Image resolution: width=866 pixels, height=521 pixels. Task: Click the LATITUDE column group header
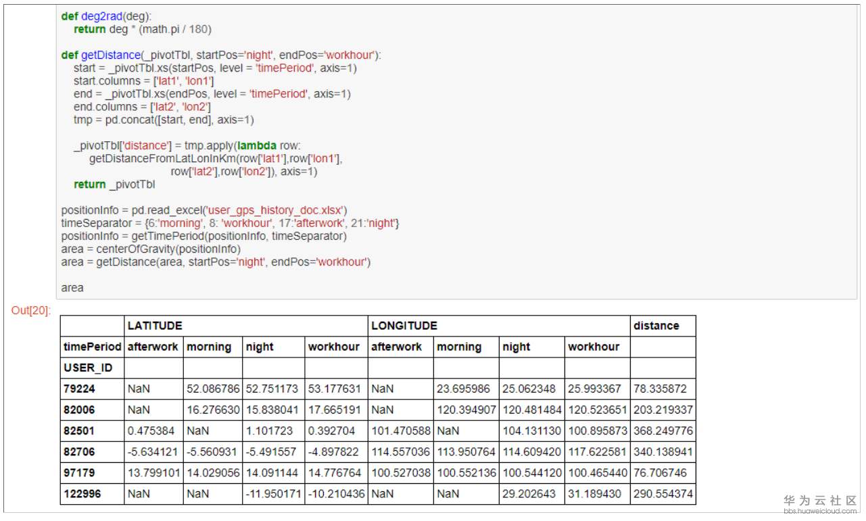(155, 326)
